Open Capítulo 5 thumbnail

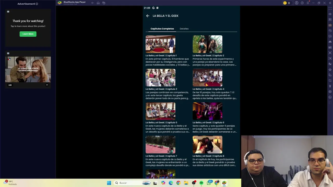[x=161, y=111]
